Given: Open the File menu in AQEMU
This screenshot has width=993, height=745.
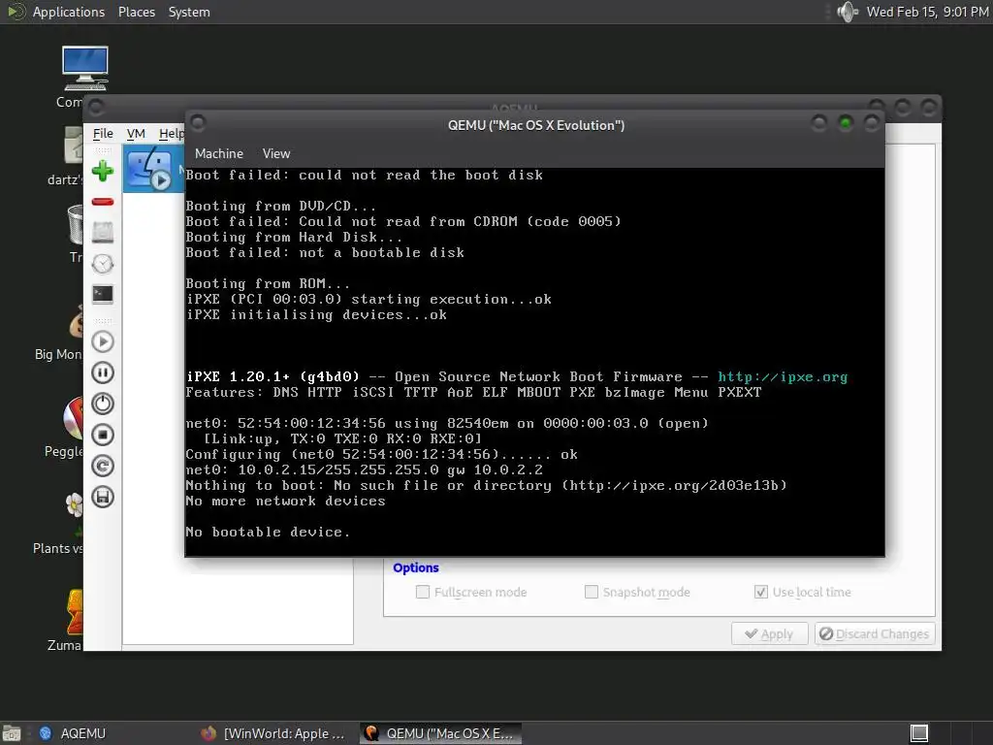Looking at the screenshot, I should (x=103, y=134).
